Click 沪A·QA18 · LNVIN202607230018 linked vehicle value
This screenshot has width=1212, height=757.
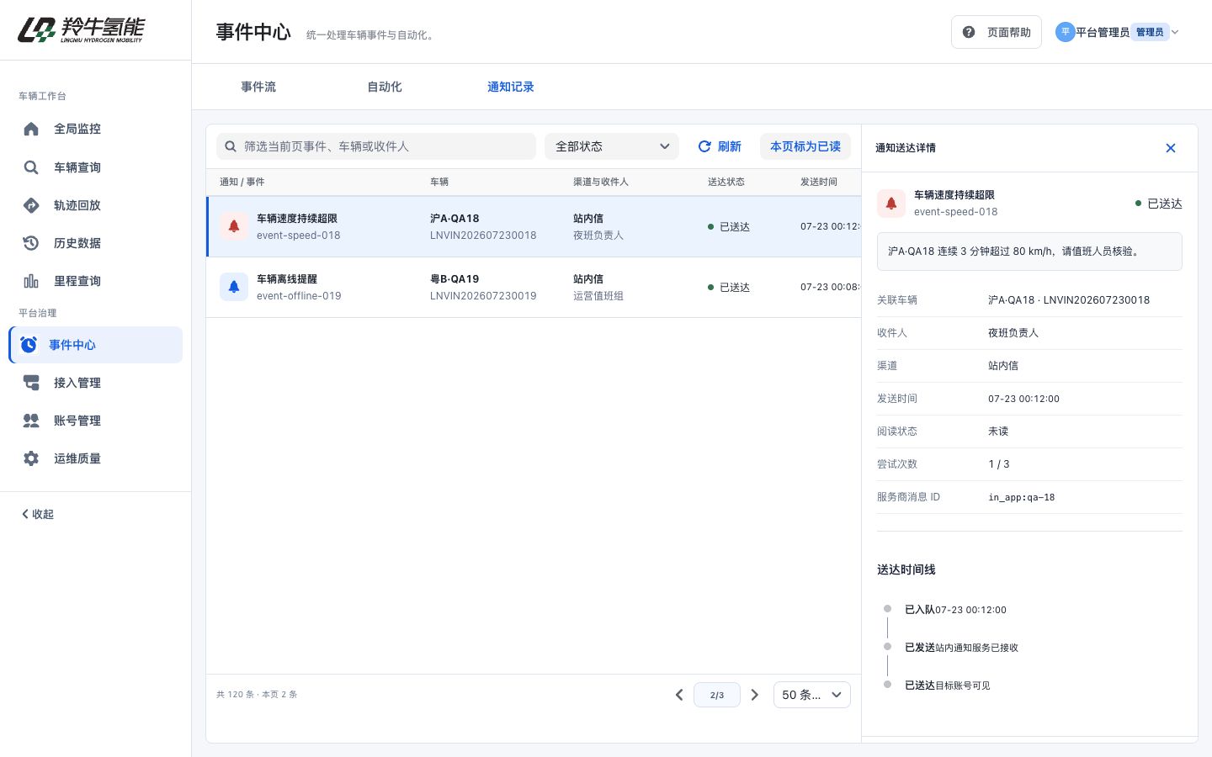(1069, 300)
